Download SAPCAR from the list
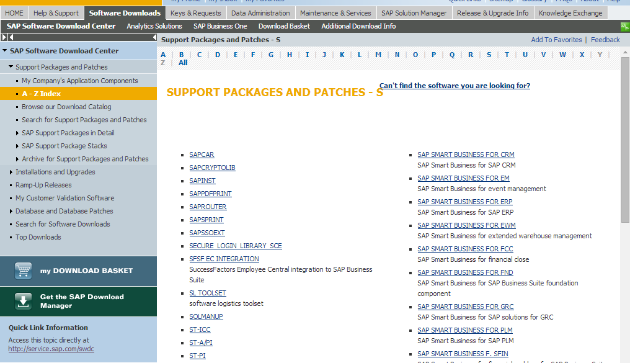630x363 pixels. [202, 155]
